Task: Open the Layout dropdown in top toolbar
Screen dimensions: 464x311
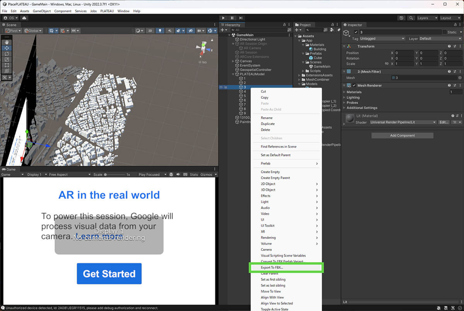Action: coord(450,18)
